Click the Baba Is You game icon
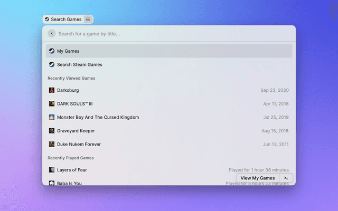 point(52,183)
